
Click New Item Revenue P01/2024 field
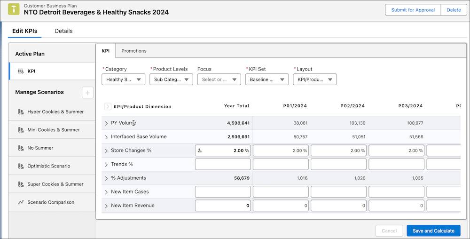281,206
